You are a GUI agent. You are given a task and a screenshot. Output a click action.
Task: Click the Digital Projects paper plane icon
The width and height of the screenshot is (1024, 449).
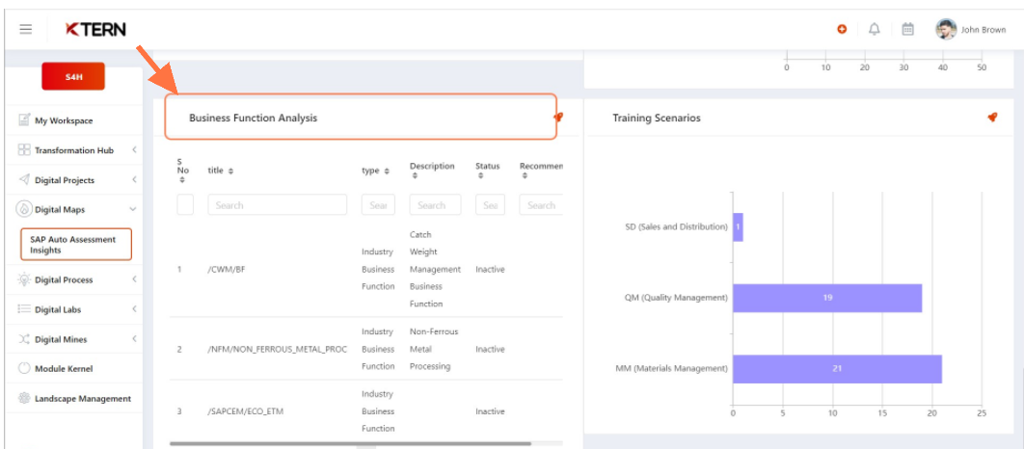pyautogui.click(x=24, y=179)
